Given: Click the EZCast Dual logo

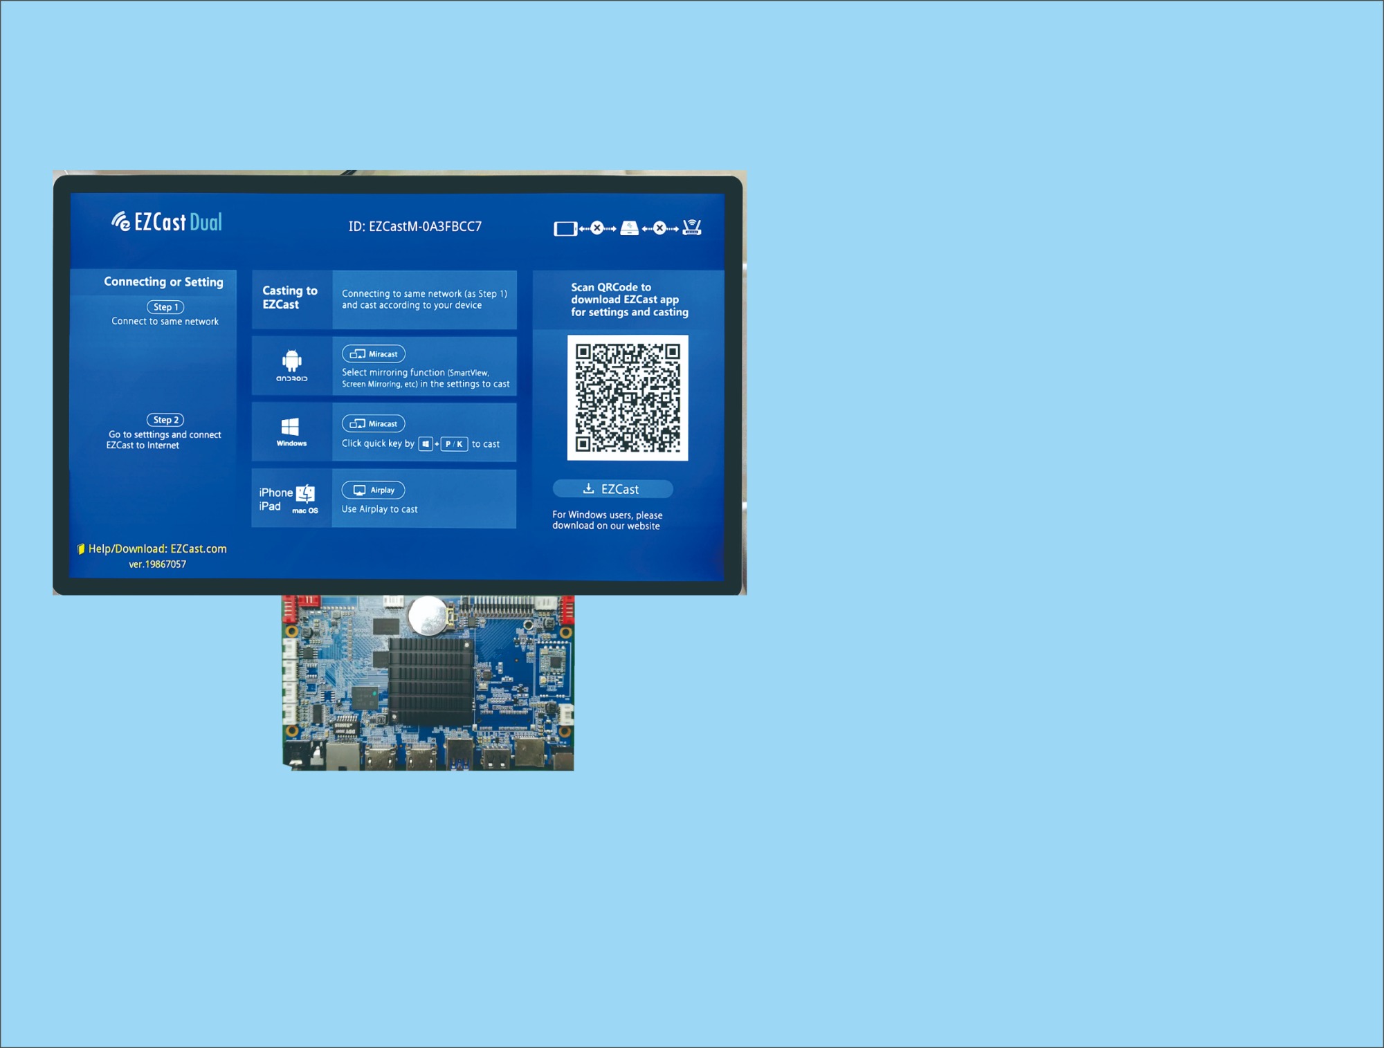Looking at the screenshot, I should [x=167, y=221].
